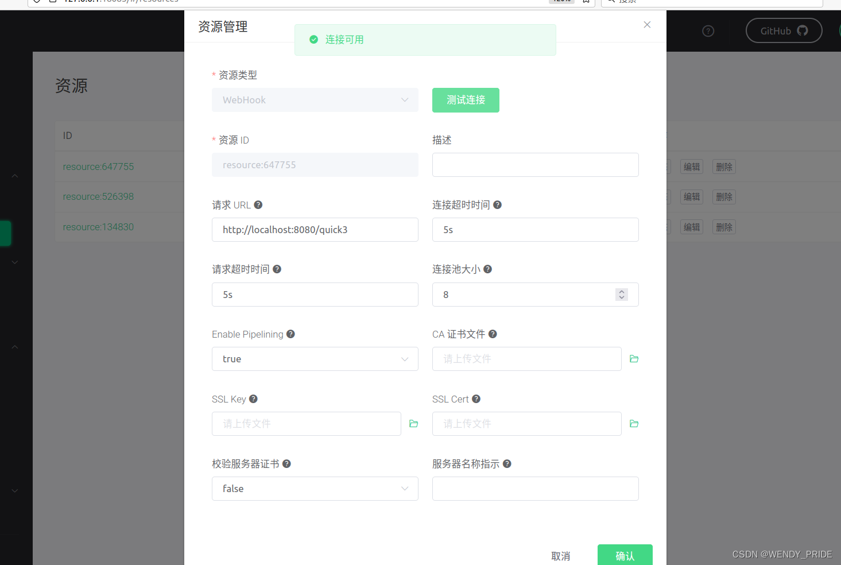Open the 校验服务器证书 dropdown
This screenshot has height=565, width=841.
[x=315, y=489]
